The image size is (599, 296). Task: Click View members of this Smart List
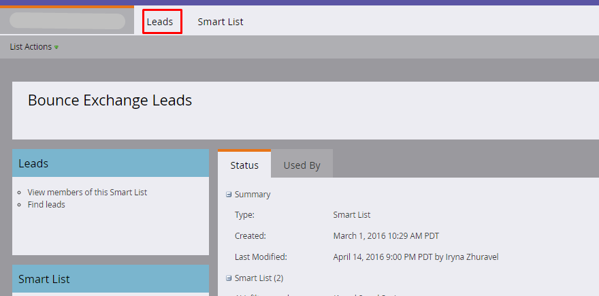pos(87,192)
